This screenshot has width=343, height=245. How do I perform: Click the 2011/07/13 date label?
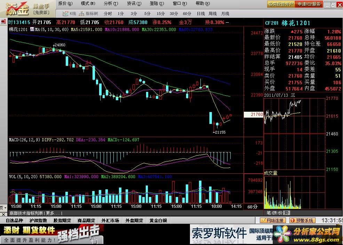click(277, 95)
